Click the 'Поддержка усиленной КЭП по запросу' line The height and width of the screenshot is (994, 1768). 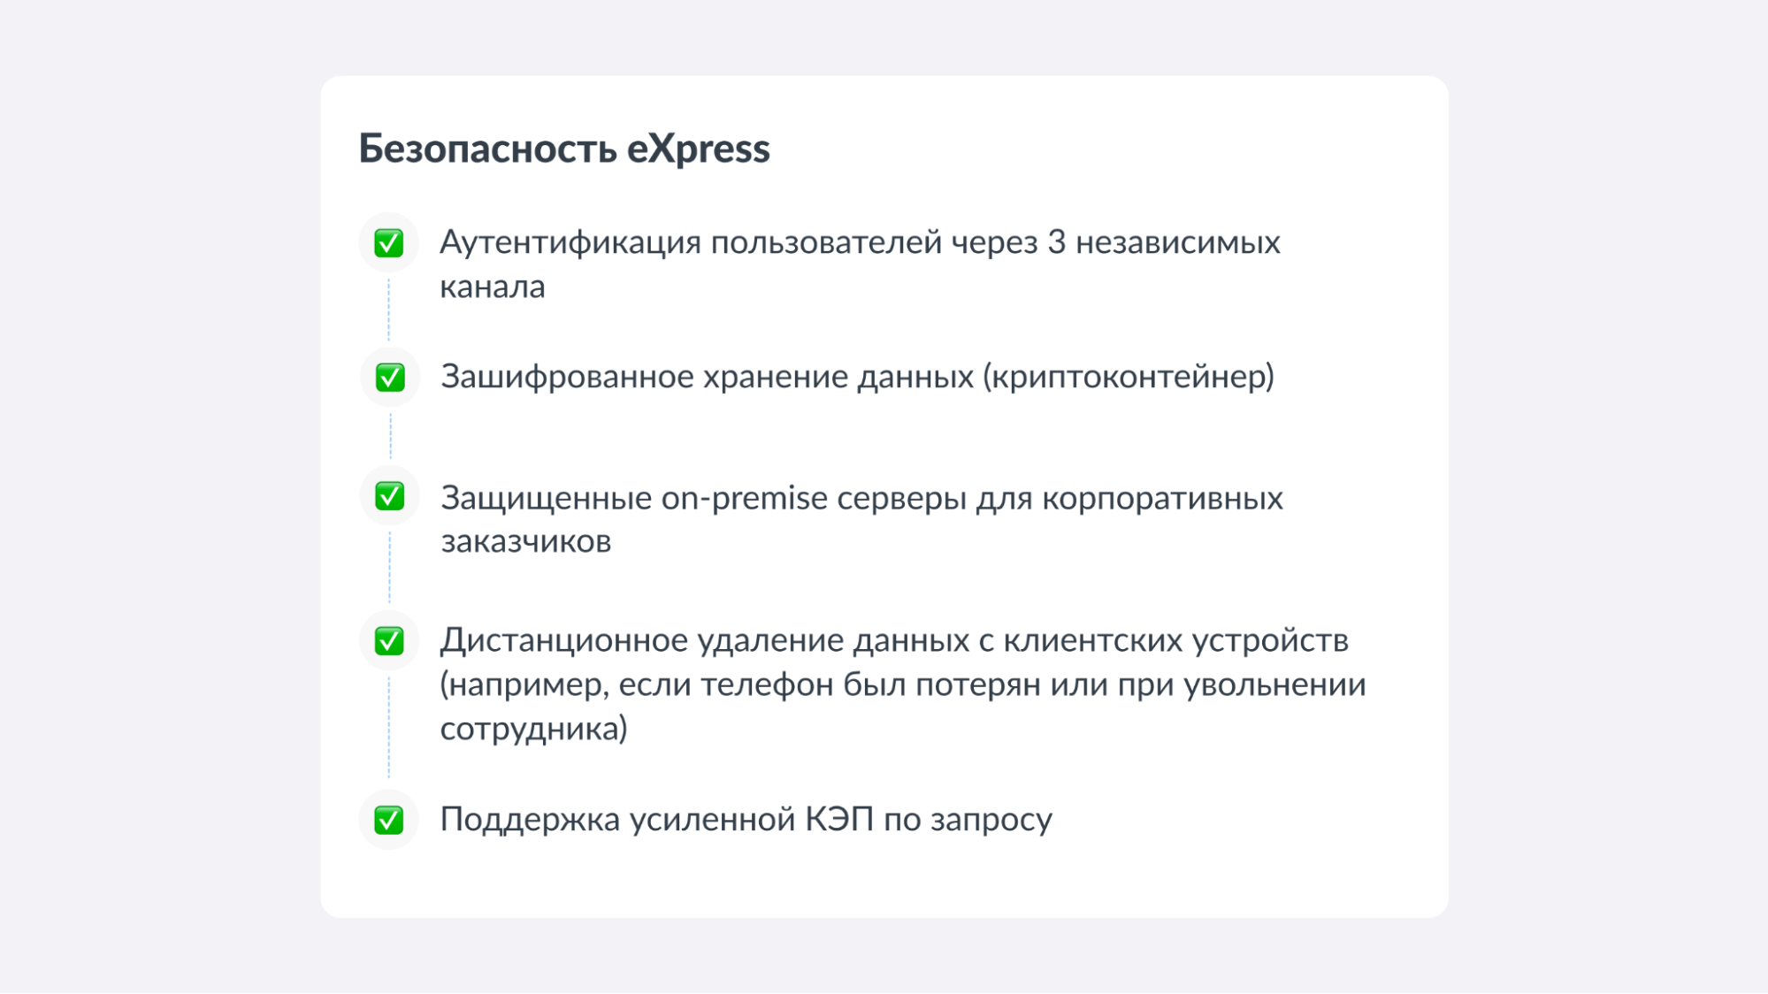pyautogui.click(x=746, y=820)
